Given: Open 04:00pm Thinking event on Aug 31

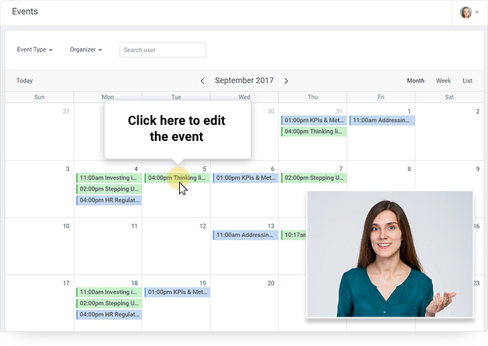Looking at the screenshot, I should click(x=314, y=131).
